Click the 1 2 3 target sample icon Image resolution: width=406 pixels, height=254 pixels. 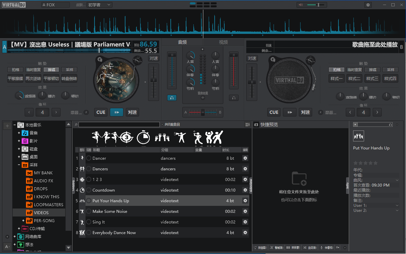pyautogui.click(x=82, y=180)
